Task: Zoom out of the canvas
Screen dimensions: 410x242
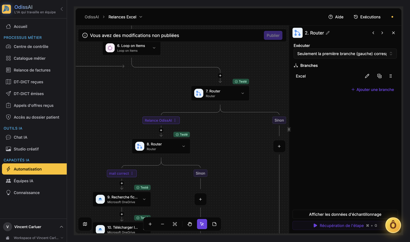Action: [162, 224]
